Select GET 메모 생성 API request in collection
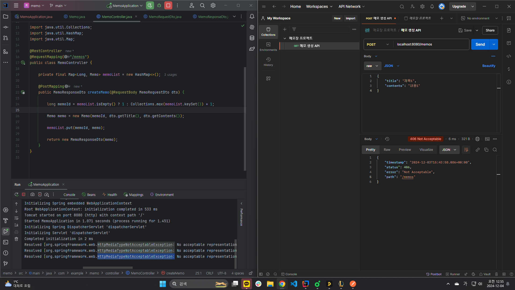 click(x=319, y=46)
